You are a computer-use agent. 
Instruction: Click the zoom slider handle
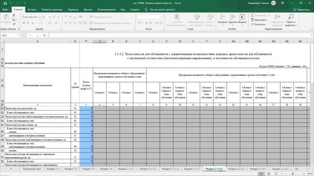click(293, 174)
